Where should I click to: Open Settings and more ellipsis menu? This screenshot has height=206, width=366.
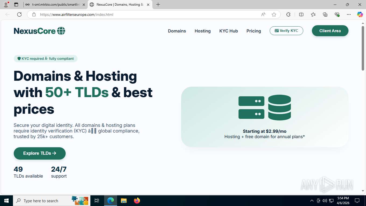point(349,14)
